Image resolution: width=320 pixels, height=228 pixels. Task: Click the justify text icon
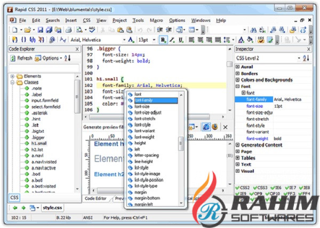[x=218, y=40]
